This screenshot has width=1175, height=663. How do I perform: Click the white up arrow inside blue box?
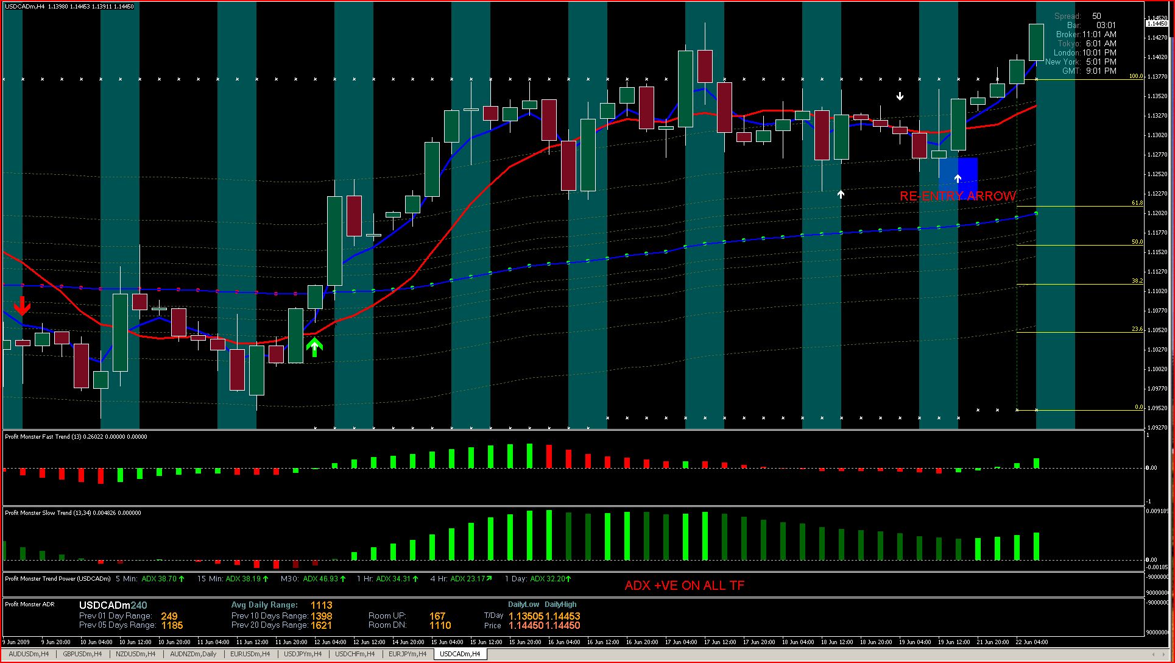click(x=958, y=178)
